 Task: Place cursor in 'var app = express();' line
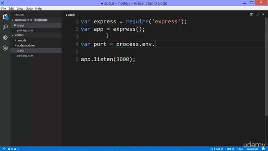[x=113, y=29]
